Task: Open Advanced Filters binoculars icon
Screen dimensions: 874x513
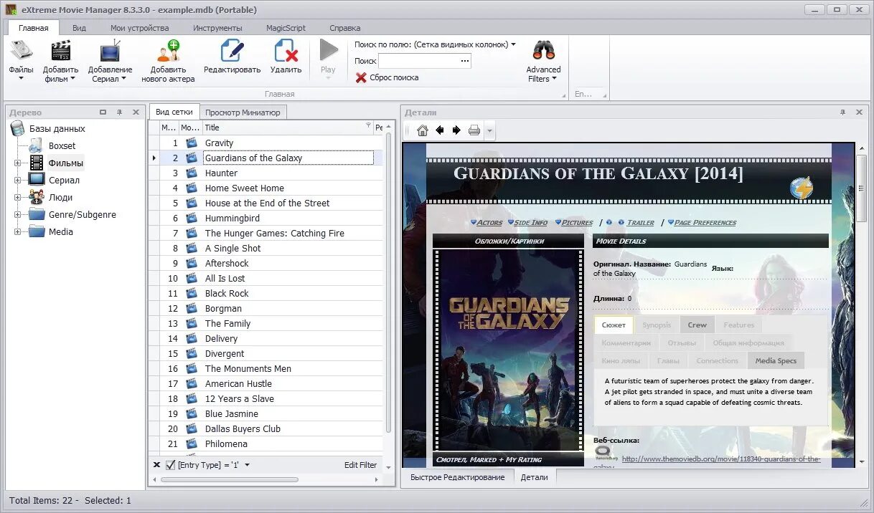Action: 543,50
